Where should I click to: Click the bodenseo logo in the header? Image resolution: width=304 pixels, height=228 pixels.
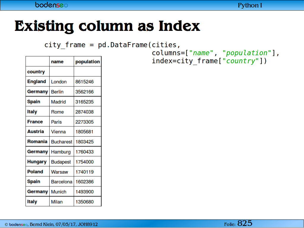click(51, 5)
